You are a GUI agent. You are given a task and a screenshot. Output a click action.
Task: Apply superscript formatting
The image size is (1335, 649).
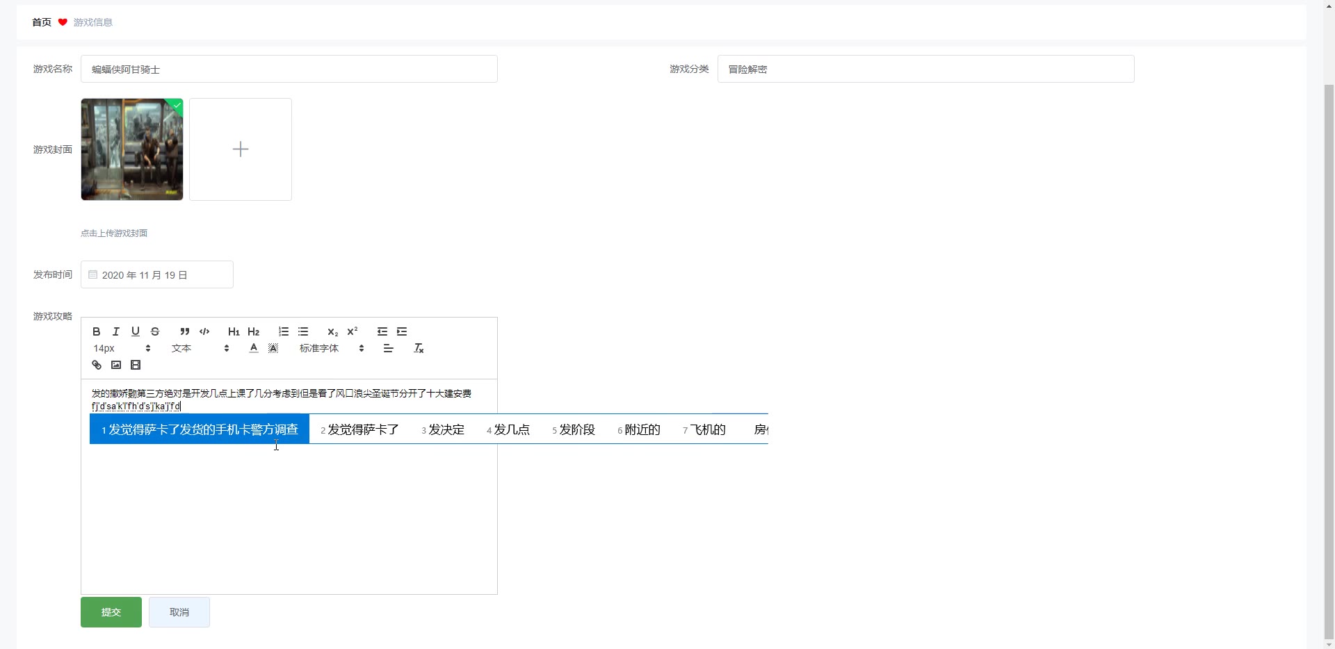click(x=353, y=331)
